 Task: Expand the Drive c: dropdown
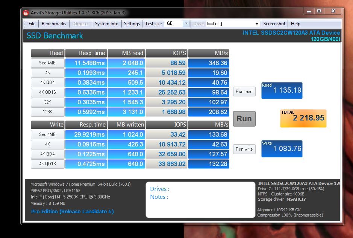coord(257,24)
